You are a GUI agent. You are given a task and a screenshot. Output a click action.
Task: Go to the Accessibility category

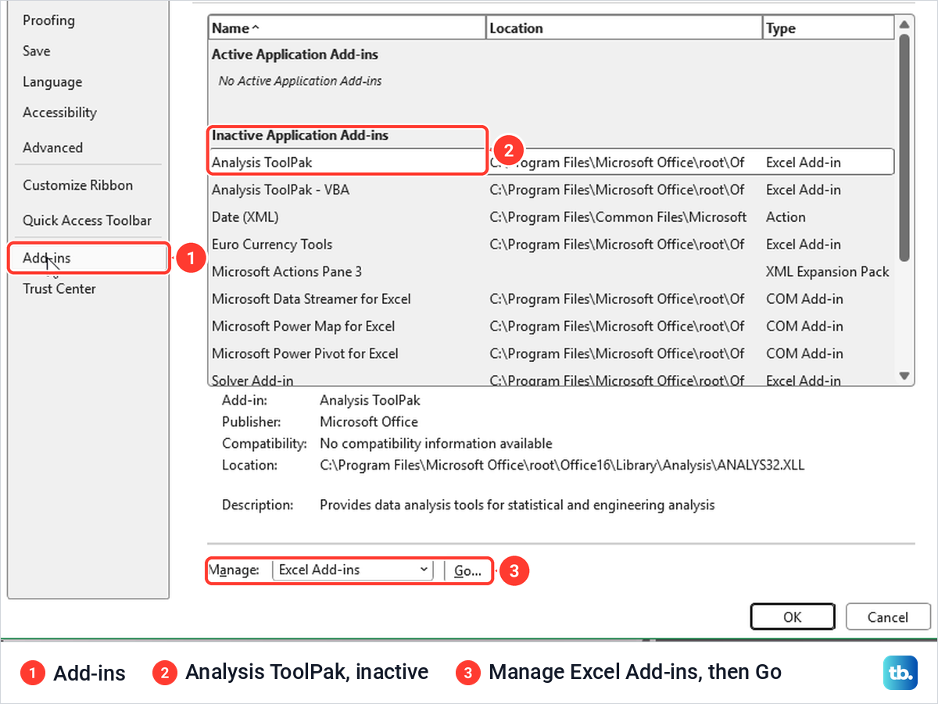coord(59,113)
